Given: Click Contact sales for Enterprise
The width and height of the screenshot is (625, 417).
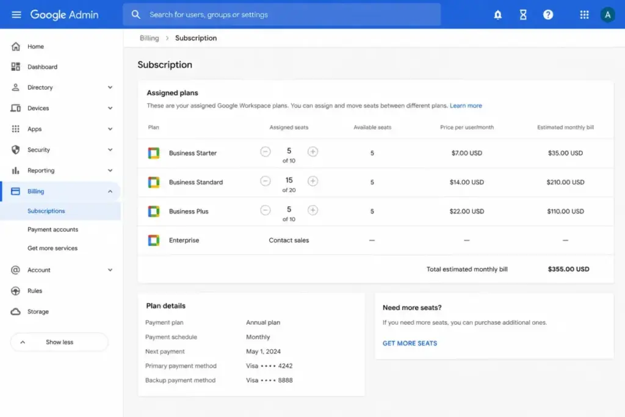Looking at the screenshot, I should click(x=289, y=241).
